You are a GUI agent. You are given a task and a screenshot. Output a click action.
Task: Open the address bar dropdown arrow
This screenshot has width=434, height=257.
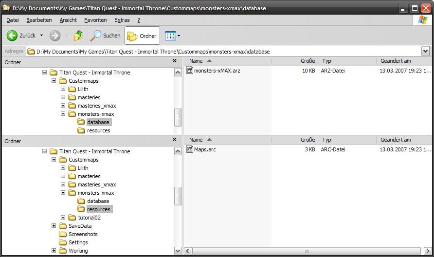pos(425,51)
